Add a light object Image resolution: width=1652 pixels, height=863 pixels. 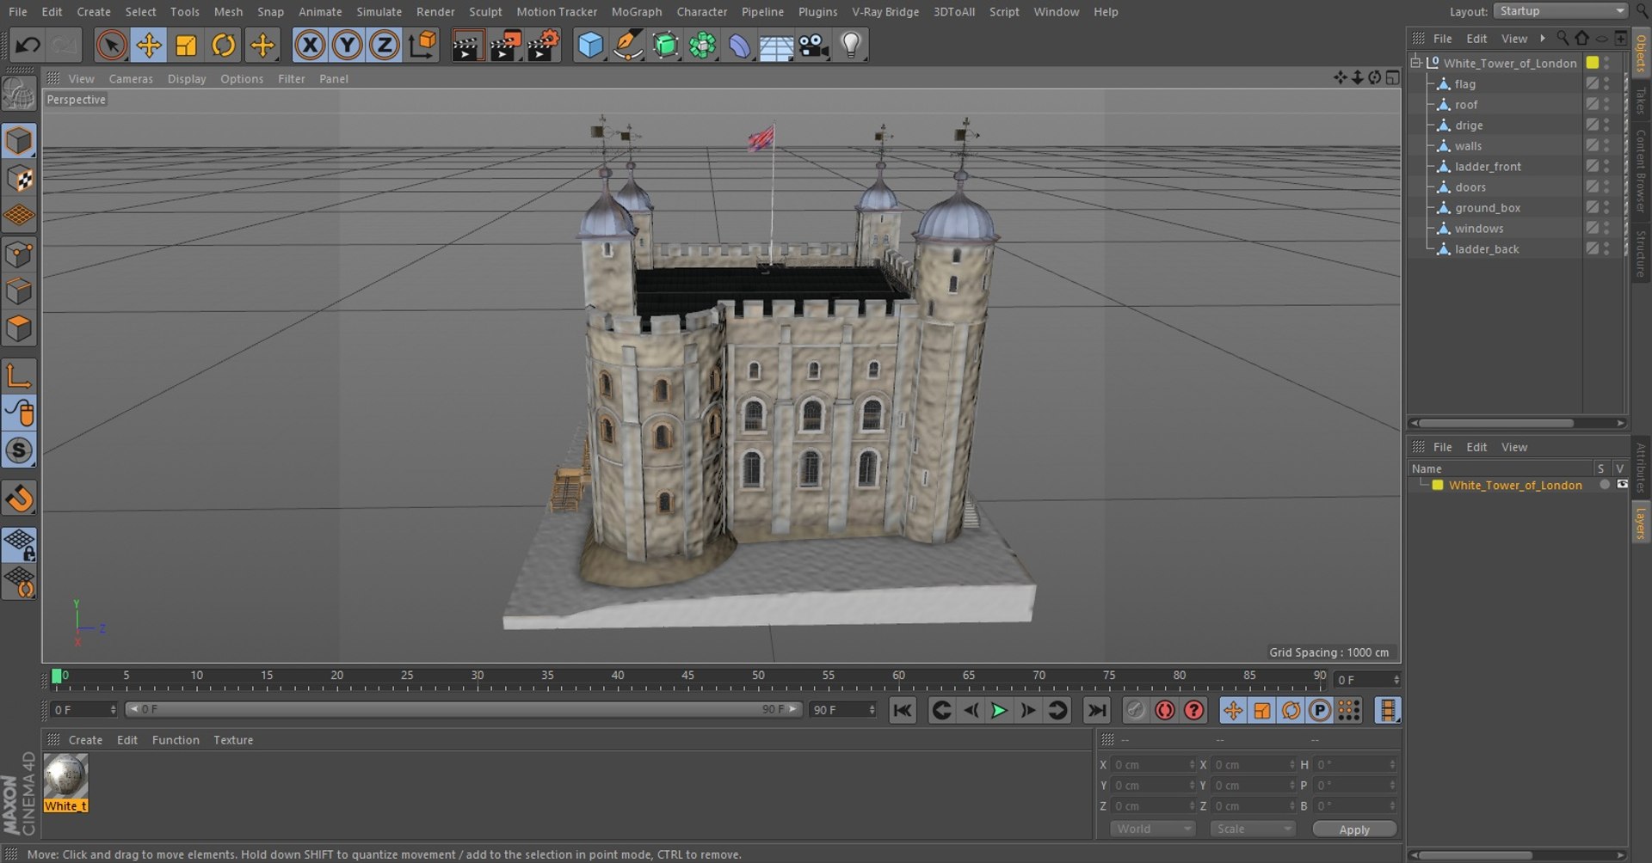(x=850, y=45)
